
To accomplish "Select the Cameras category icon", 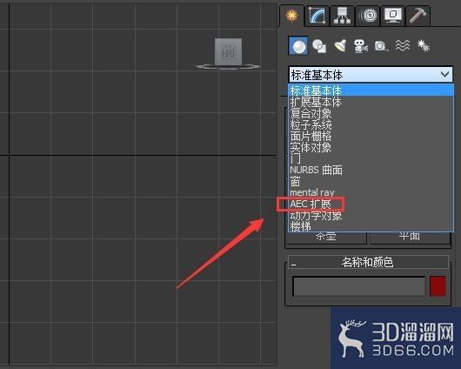I will 360,46.
